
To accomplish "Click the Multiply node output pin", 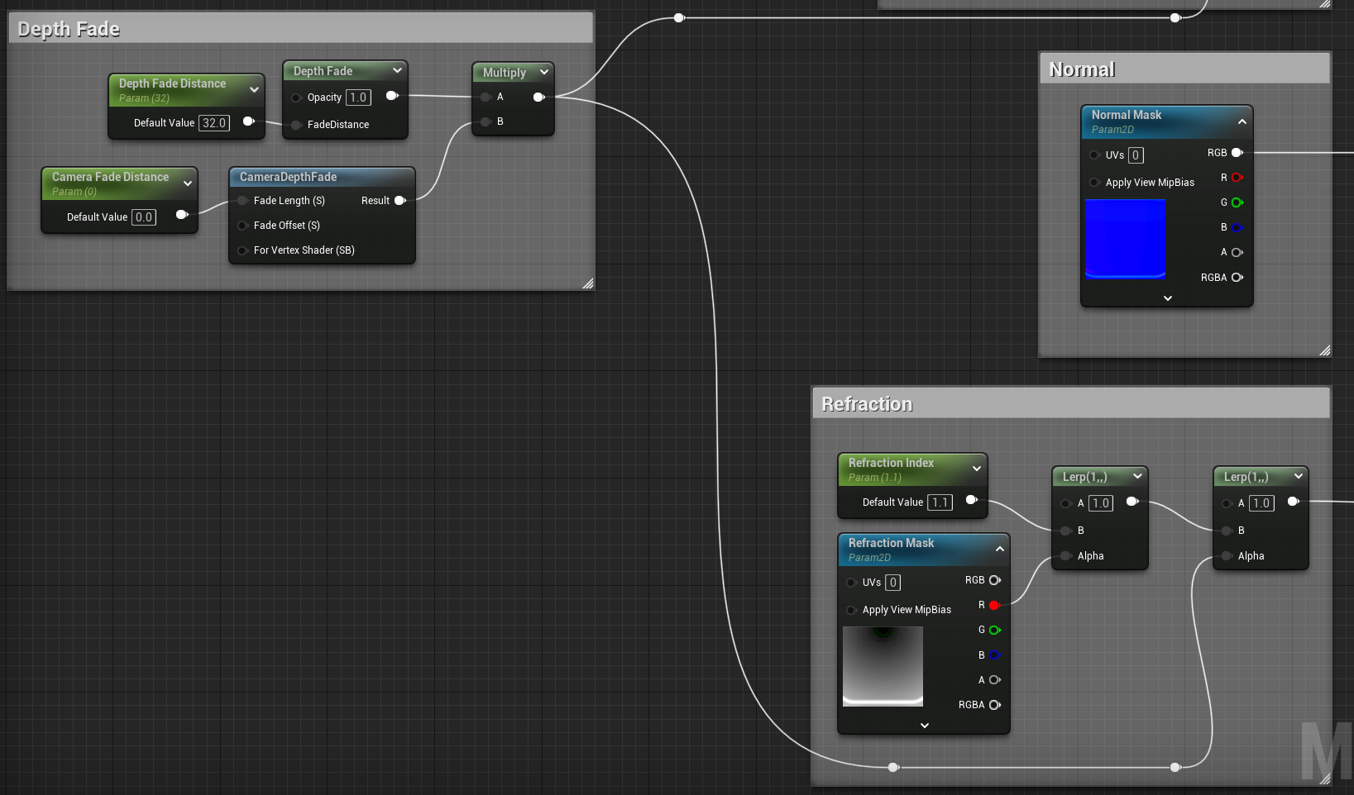I will click(x=539, y=98).
